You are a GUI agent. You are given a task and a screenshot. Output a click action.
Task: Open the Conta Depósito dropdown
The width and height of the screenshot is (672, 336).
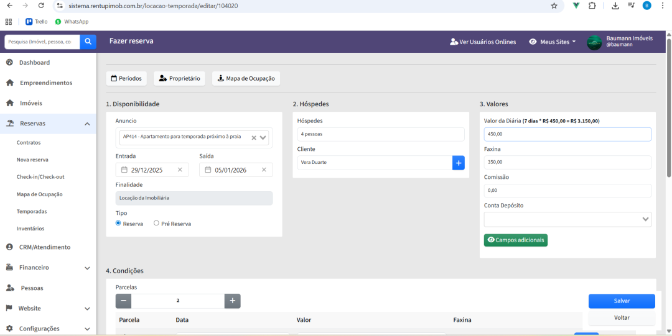(x=567, y=219)
